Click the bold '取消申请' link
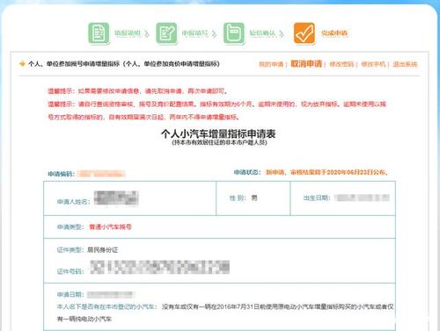The height and width of the screenshot is (331, 440). point(306,63)
